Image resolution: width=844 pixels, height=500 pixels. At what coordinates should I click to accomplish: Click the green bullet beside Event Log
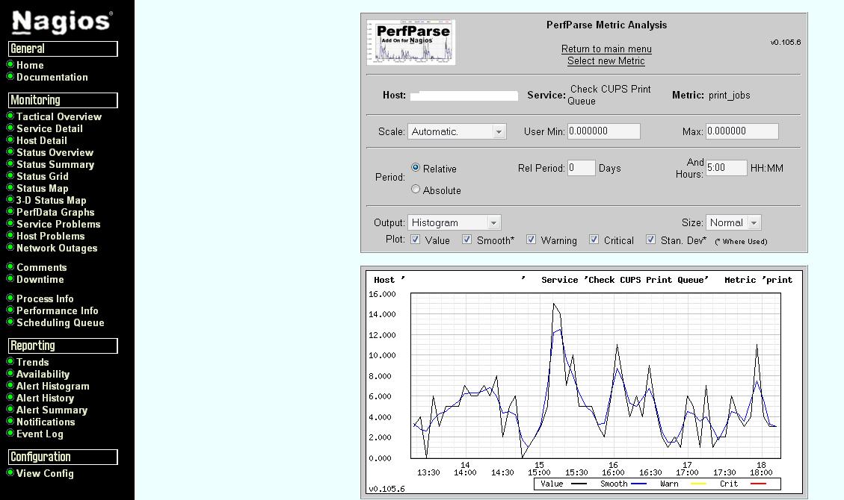pyautogui.click(x=10, y=433)
